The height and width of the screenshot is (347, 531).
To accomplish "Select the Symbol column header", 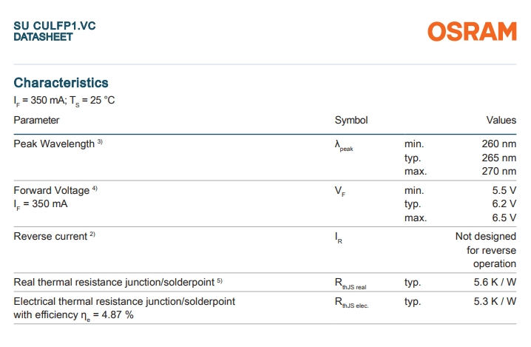I will [351, 121].
